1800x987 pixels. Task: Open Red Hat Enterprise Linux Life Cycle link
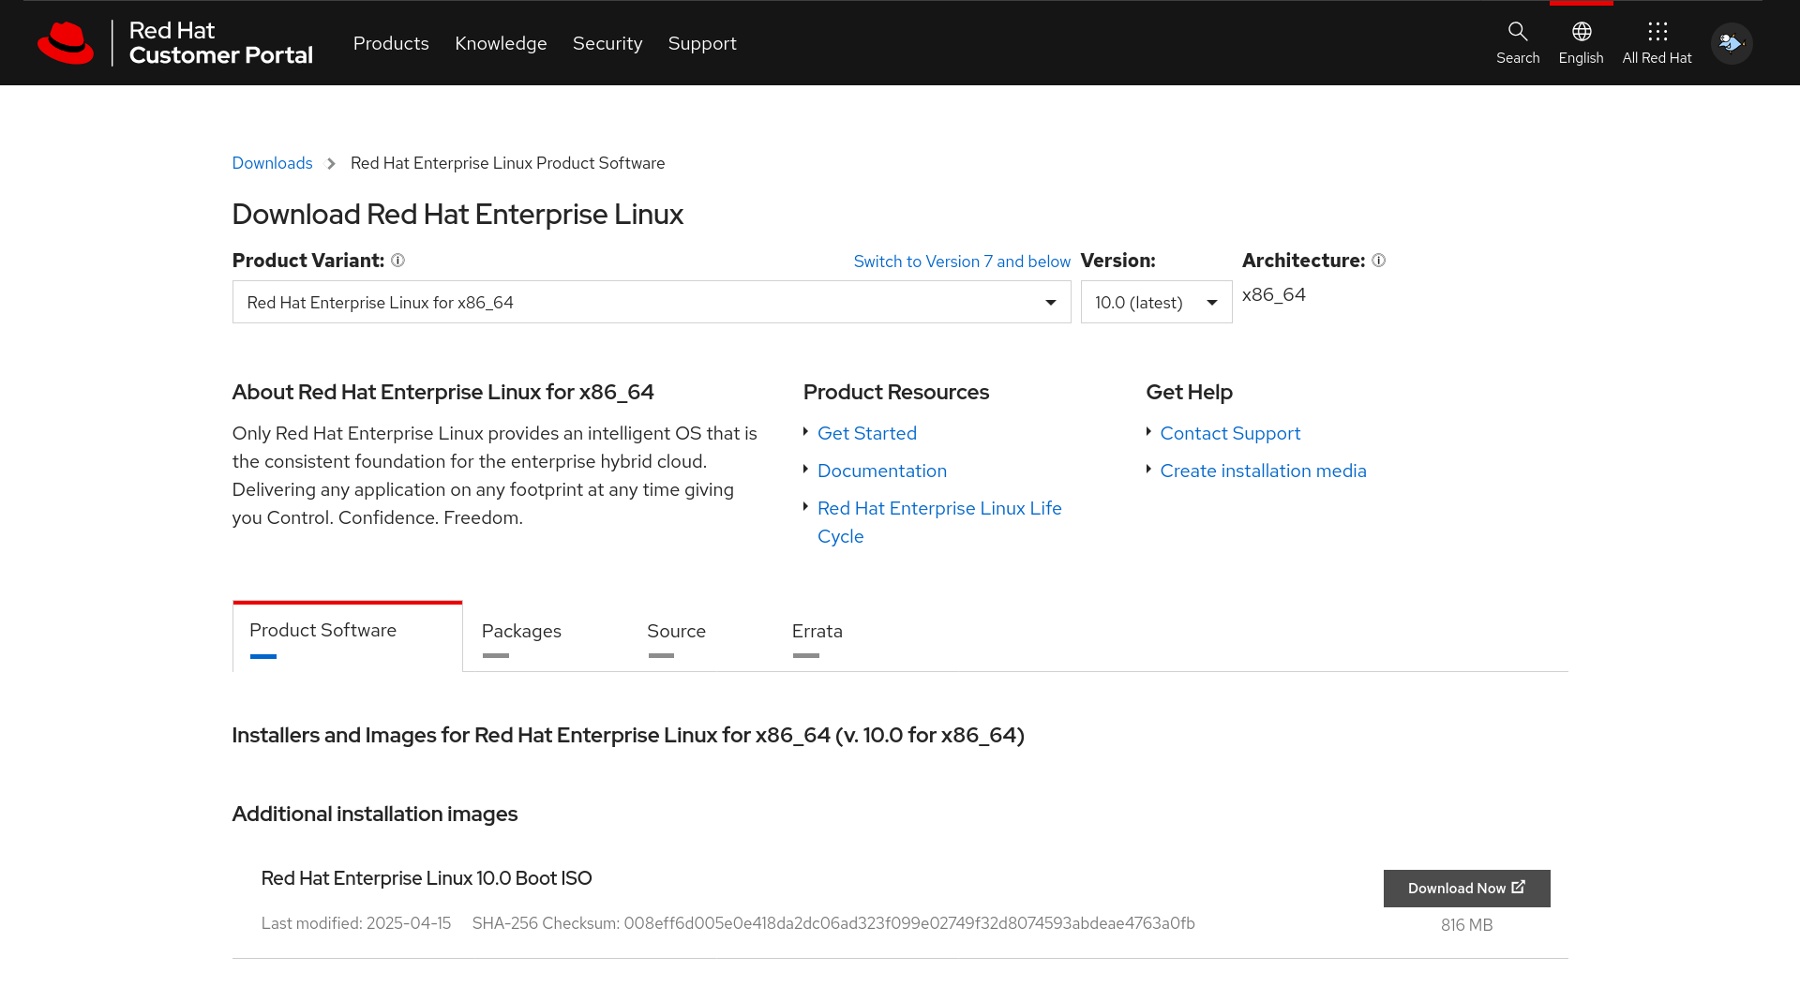[939, 522]
